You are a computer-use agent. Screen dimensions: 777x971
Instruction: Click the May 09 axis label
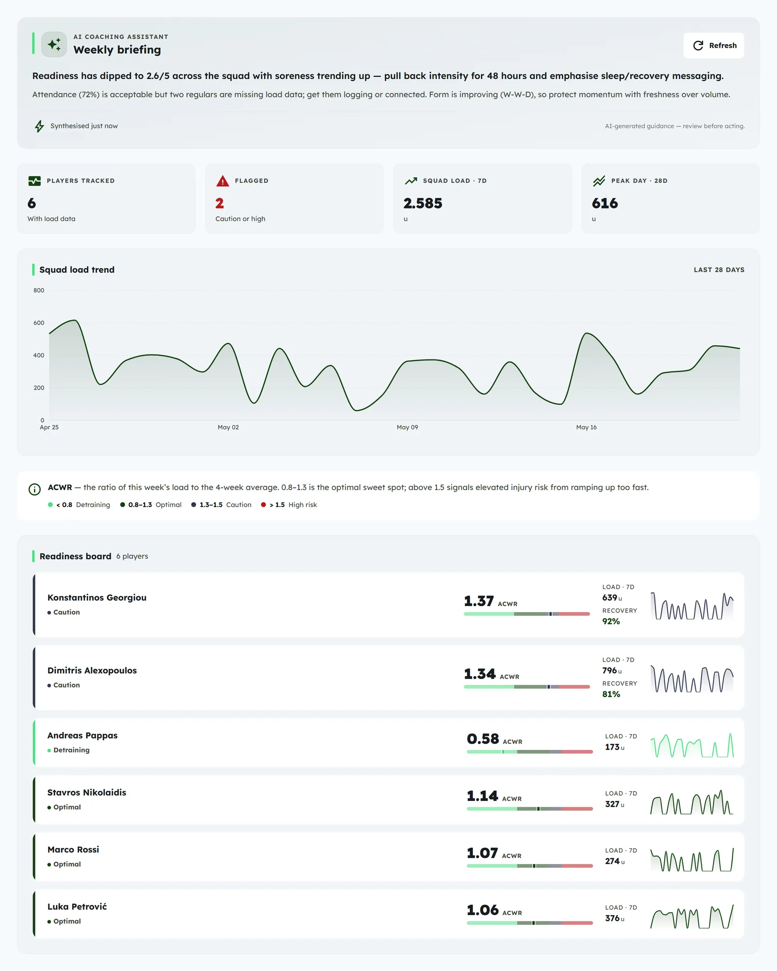coord(407,427)
